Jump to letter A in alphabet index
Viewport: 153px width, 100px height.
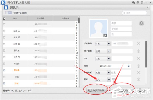pos(76,23)
